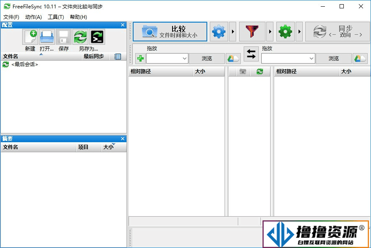Open synchronization settings green gear
The image size is (371, 248).
point(286,32)
